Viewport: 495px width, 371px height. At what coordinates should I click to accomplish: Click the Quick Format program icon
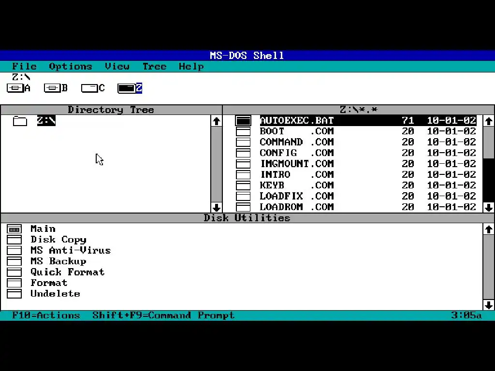click(14, 272)
